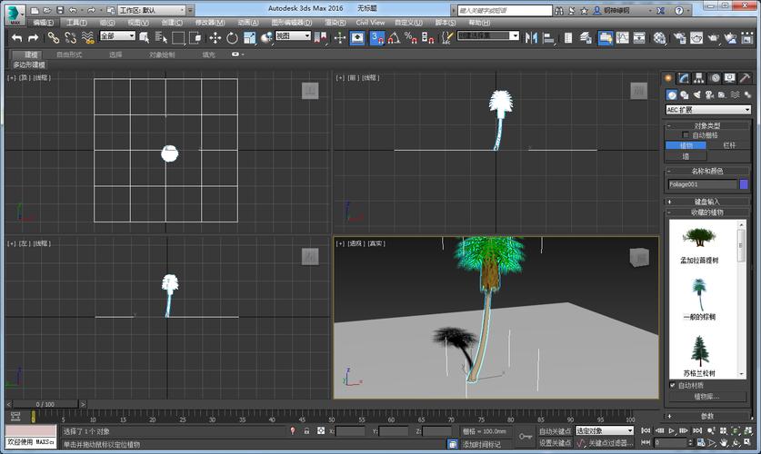This screenshot has width=761, height=454.
Task: Open the Civil View menu
Action: 370,23
